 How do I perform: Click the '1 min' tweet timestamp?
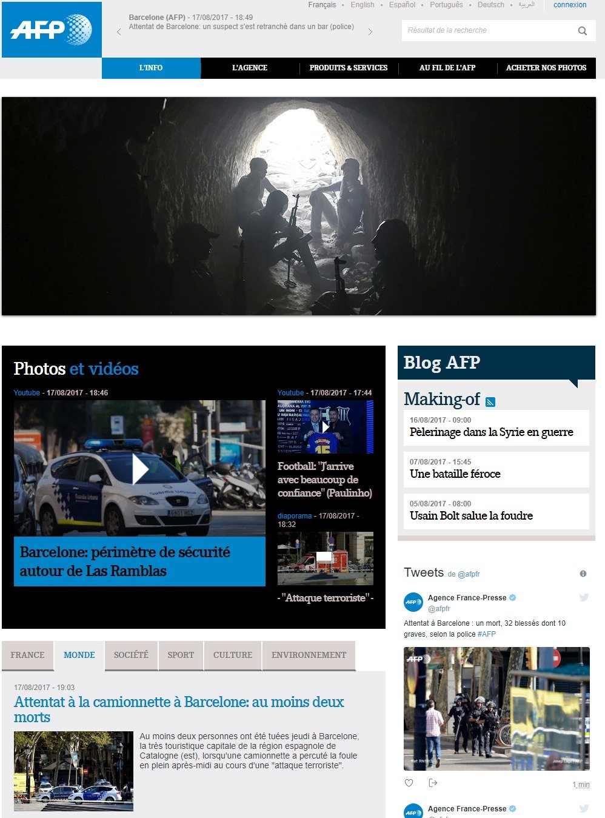pyautogui.click(x=581, y=785)
